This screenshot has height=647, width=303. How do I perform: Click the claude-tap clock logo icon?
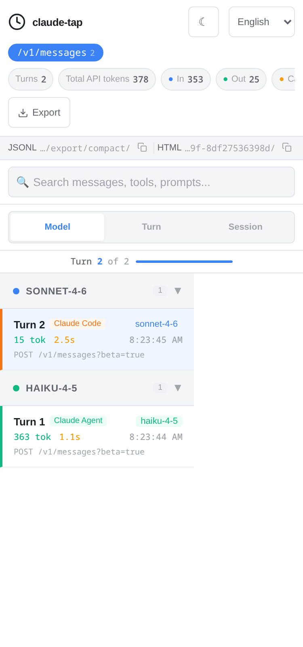tap(17, 22)
